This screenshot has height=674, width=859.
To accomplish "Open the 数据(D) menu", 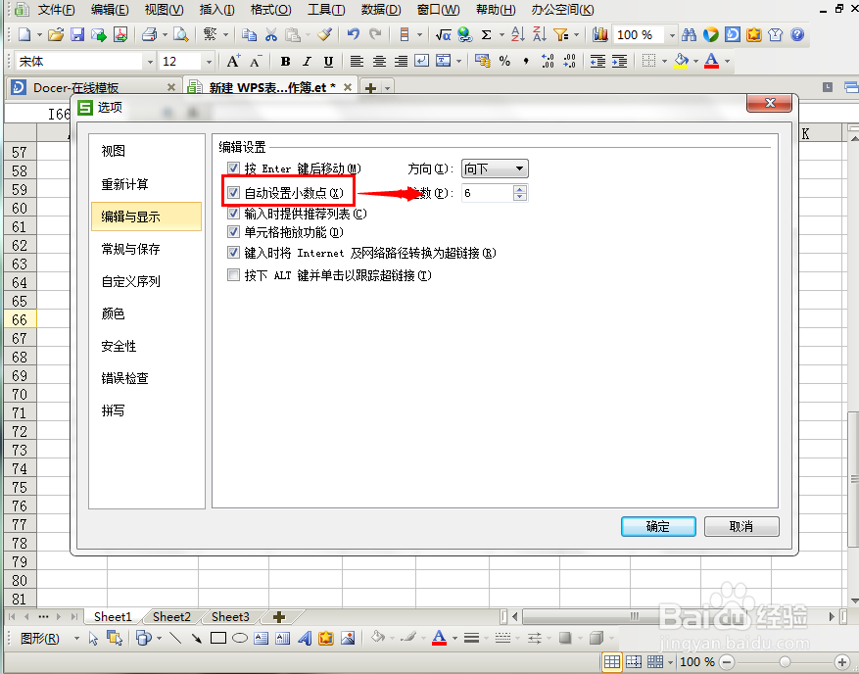I will [x=381, y=10].
